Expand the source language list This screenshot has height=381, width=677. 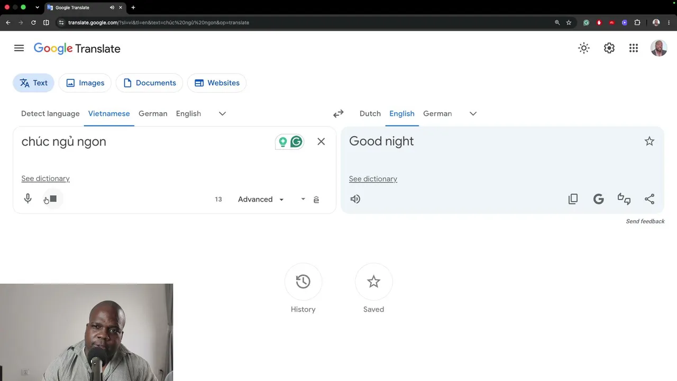click(223, 114)
